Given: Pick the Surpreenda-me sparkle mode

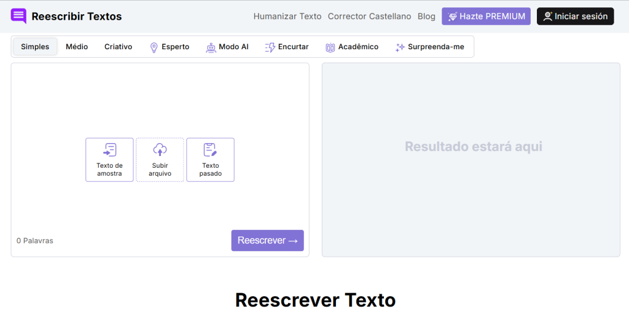Looking at the screenshot, I should 429,47.
